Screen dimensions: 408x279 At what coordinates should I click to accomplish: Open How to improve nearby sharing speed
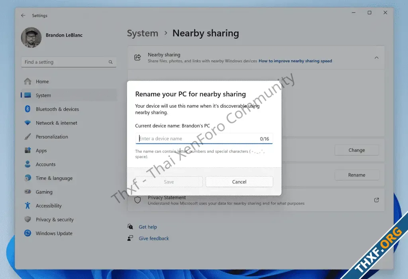pos(295,61)
